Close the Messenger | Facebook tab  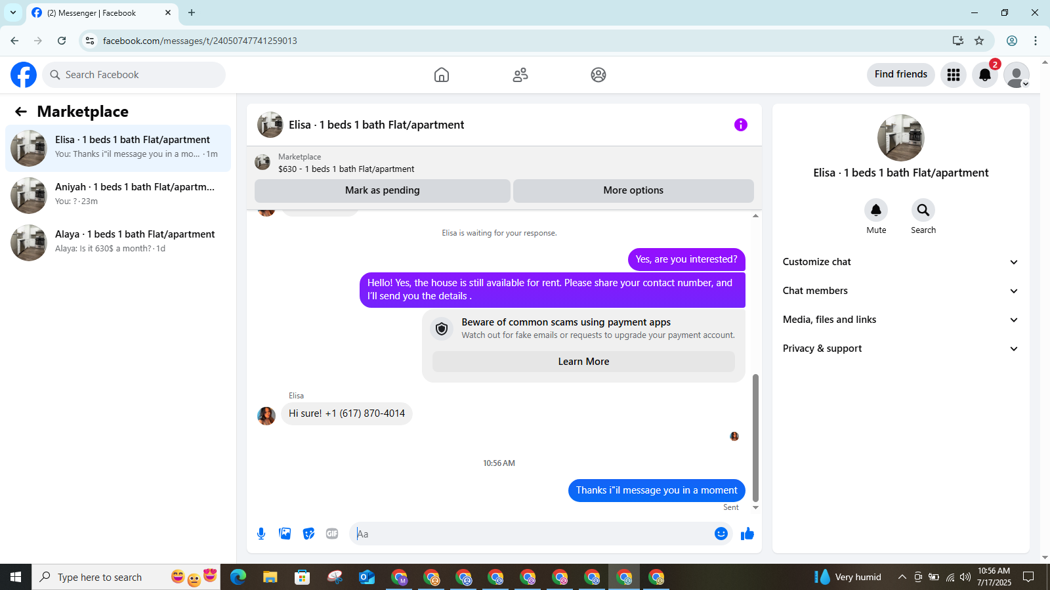pos(168,12)
